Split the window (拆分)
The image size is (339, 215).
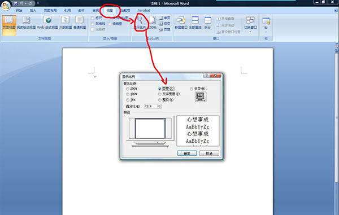point(207,23)
